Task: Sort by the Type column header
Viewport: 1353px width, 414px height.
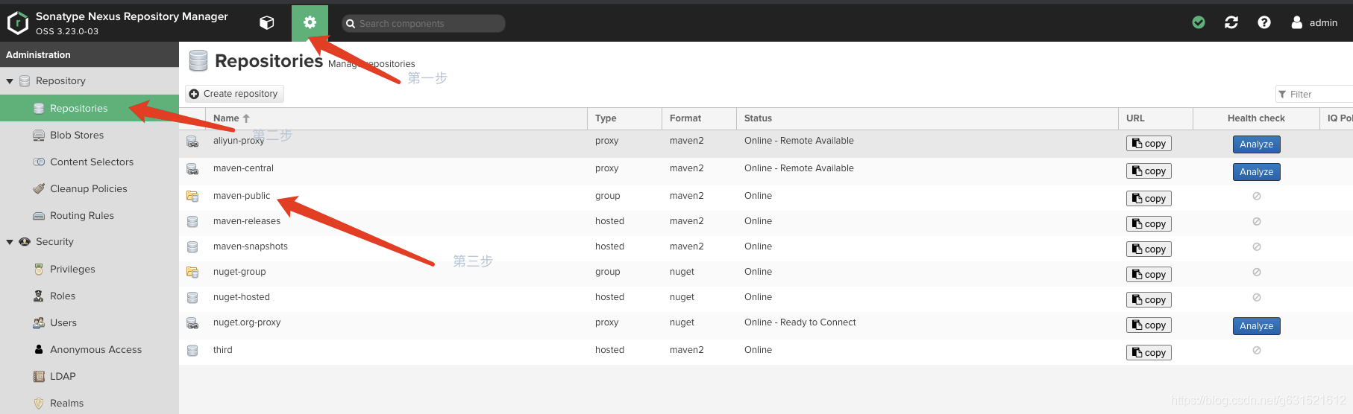Action: coord(625,118)
